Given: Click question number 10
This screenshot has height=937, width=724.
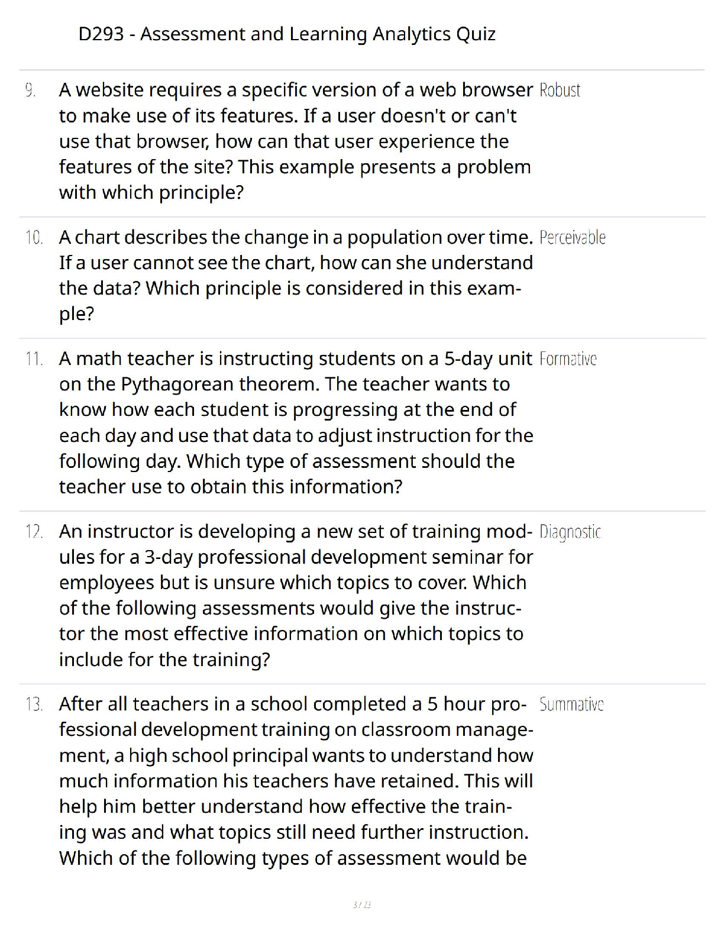Looking at the screenshot, I should (x=34, y=238).
